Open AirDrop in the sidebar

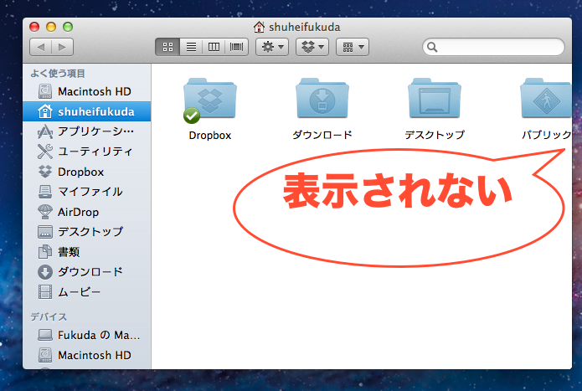[87, 212]
